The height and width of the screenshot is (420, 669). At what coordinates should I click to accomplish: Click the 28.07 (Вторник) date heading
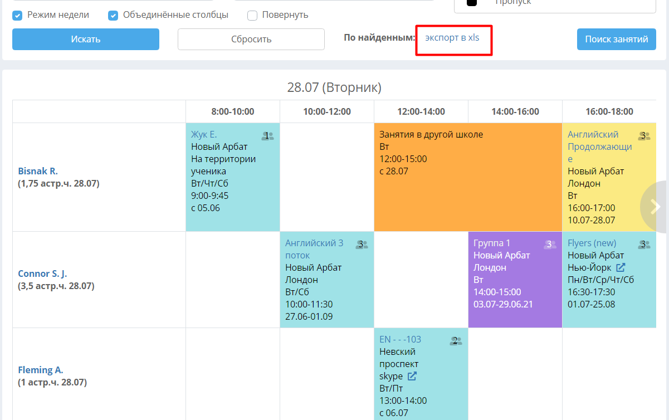[334, 87]
